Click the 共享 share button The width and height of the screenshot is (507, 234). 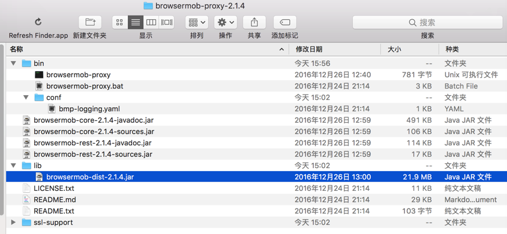pos(254,22)
